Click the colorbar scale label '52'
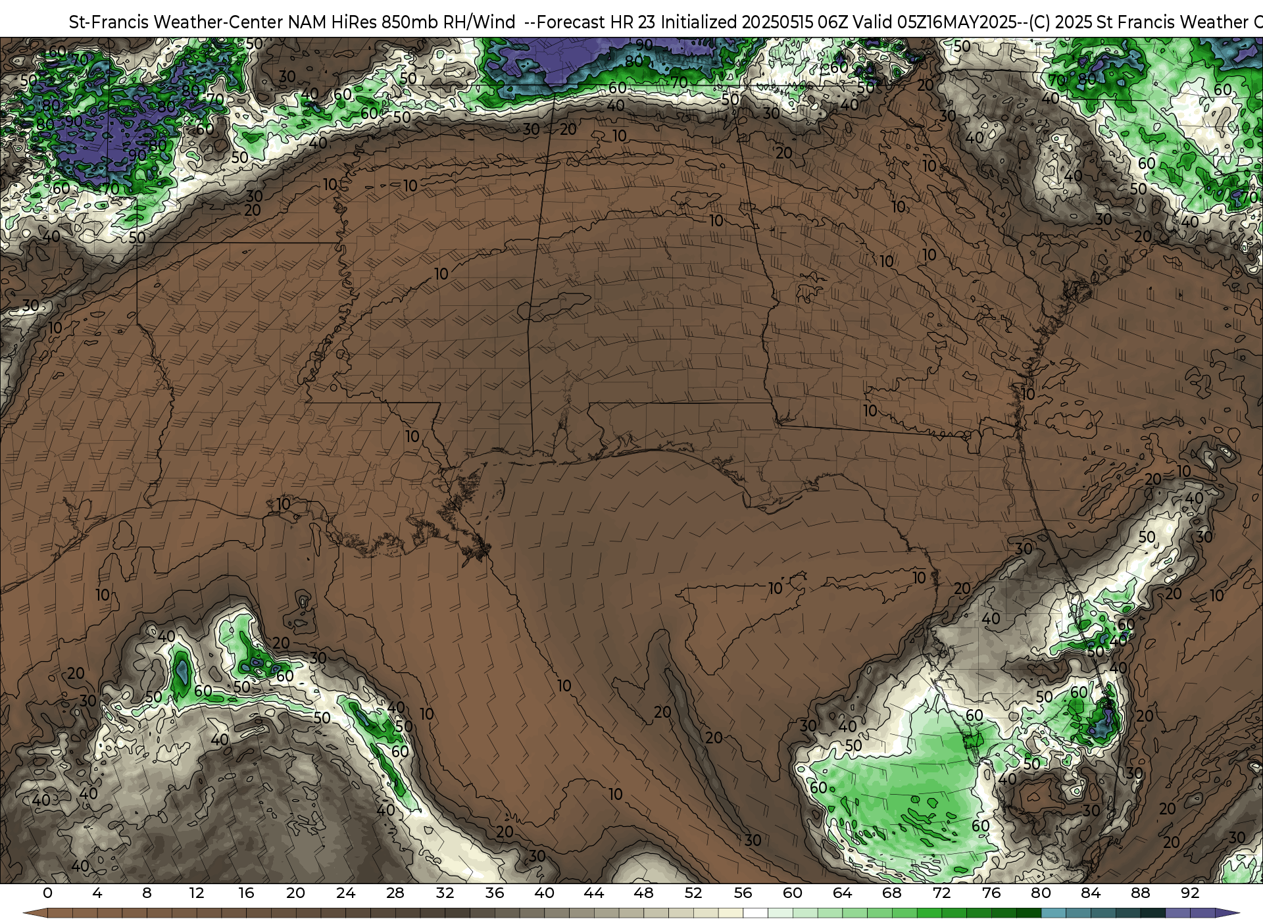Screen dimensions: 1263x921 pyautogui.click(x=693, y=893)
